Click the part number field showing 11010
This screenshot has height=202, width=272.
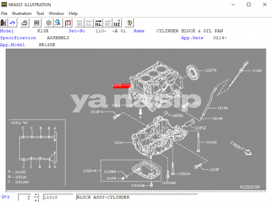coord(58,197)
